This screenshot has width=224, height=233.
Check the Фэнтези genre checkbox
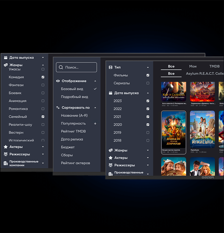coord(43,85)
